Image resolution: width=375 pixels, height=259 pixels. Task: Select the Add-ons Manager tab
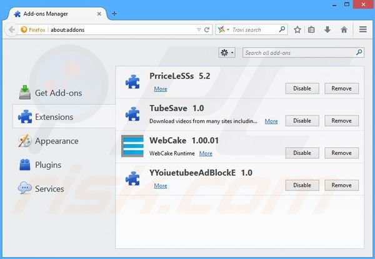pos(57,14)
